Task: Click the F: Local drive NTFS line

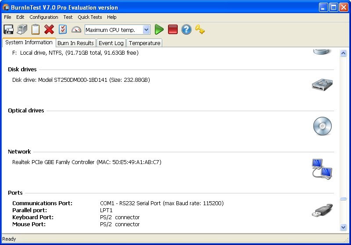Action: pos(75,53)
